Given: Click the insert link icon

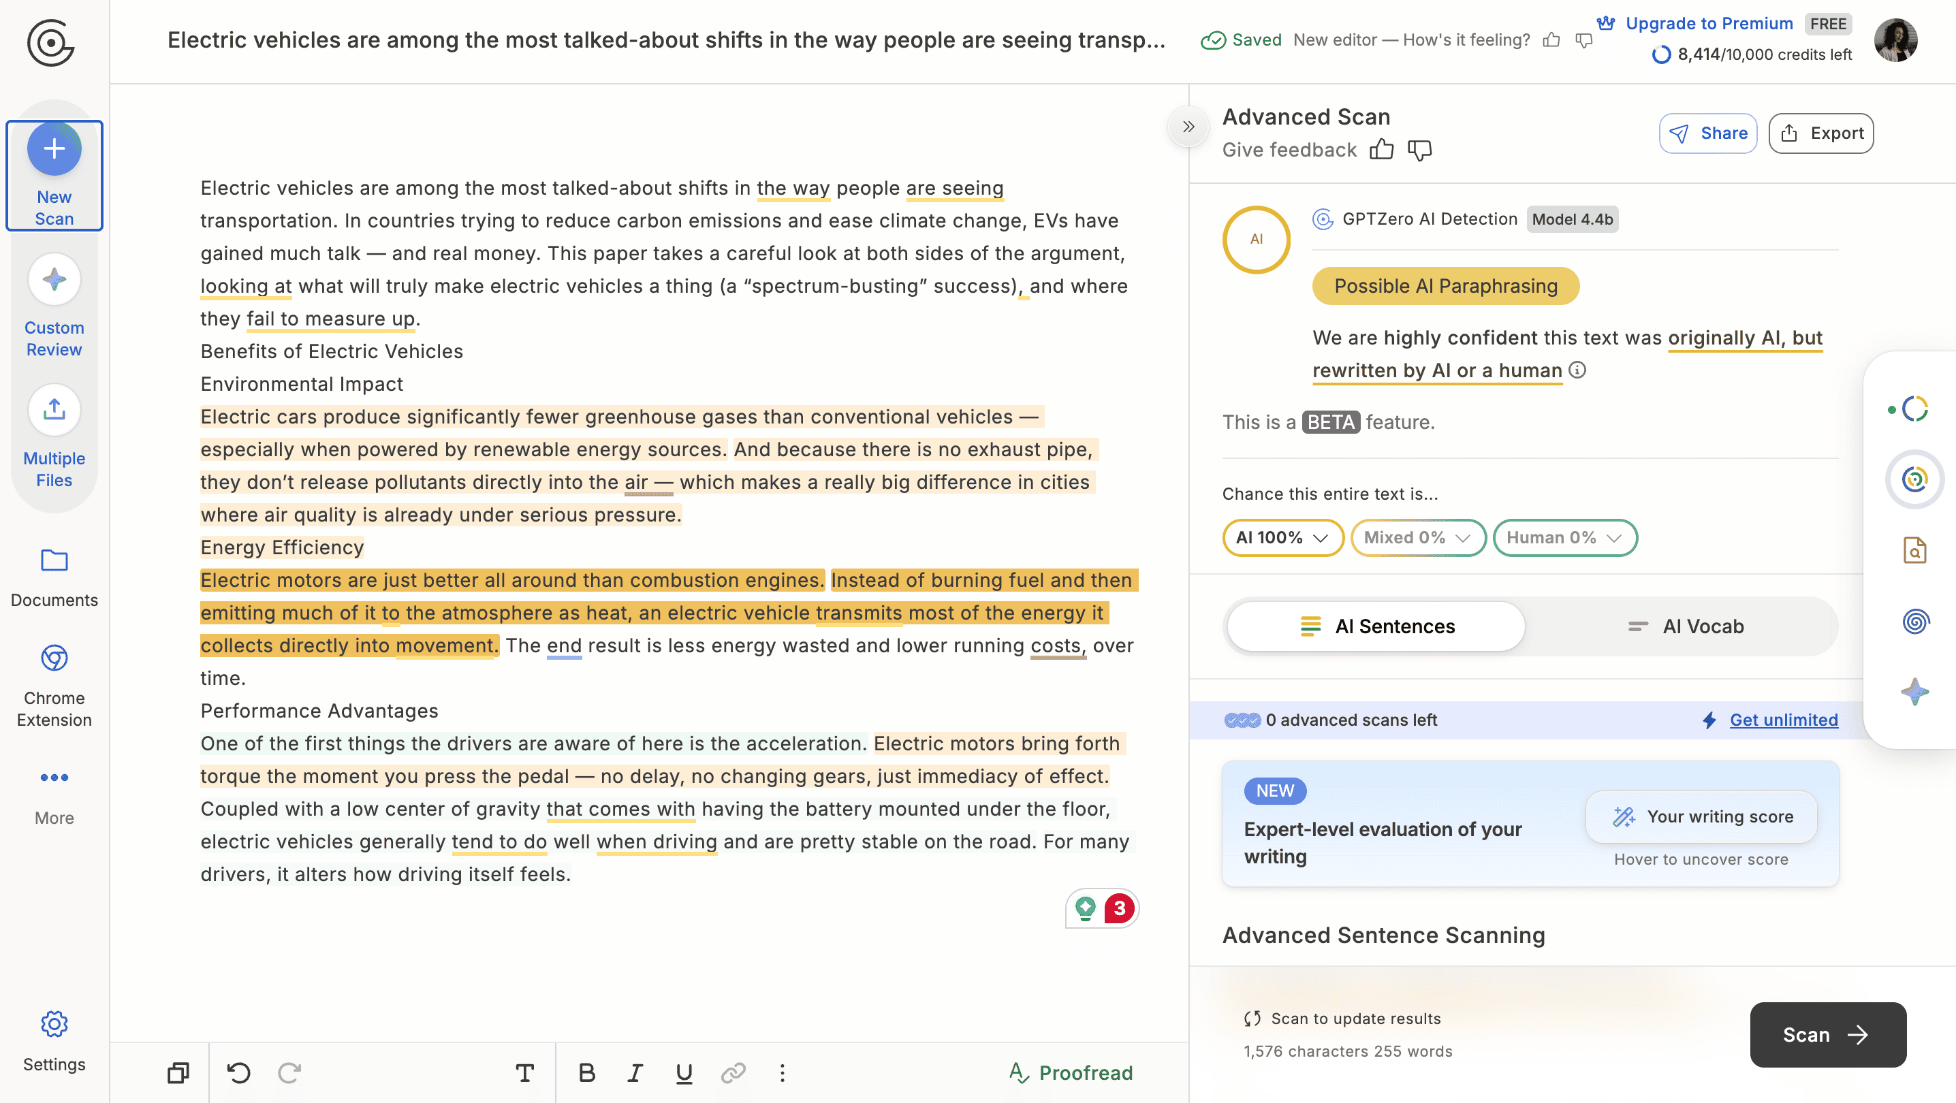Looking at the screenshot, I should coord(733,1072).
